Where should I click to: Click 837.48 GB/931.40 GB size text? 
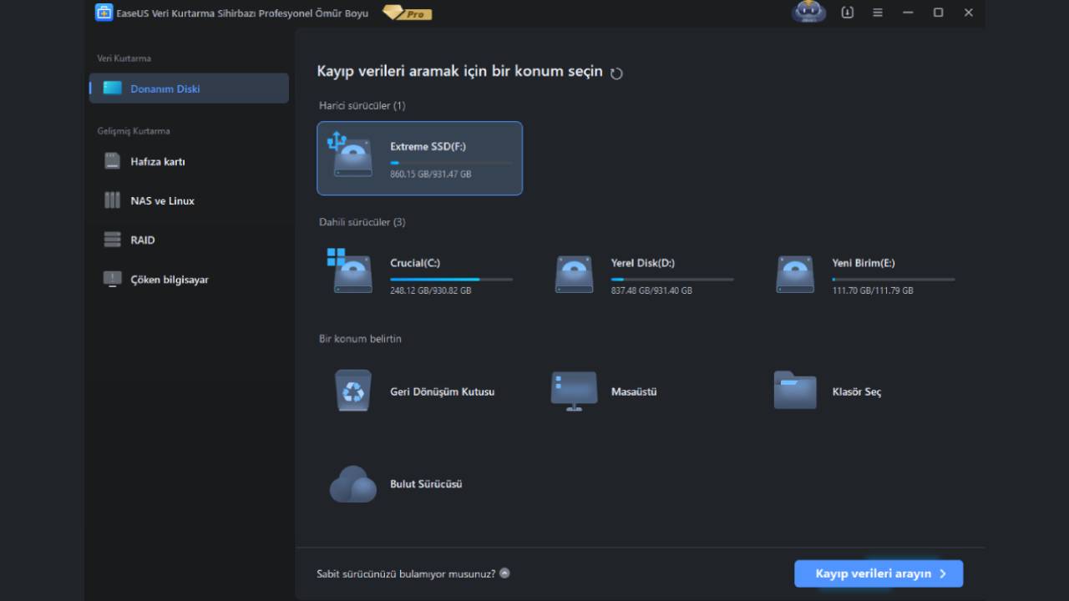pos(651,290)
